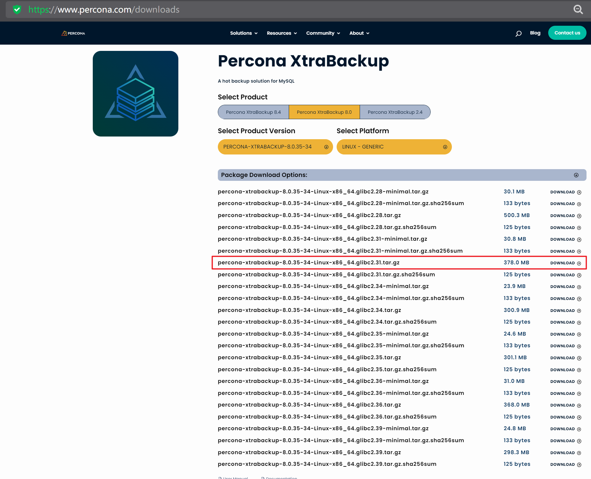Click the Percona XtraBackup page heading

tap(303, 61)
